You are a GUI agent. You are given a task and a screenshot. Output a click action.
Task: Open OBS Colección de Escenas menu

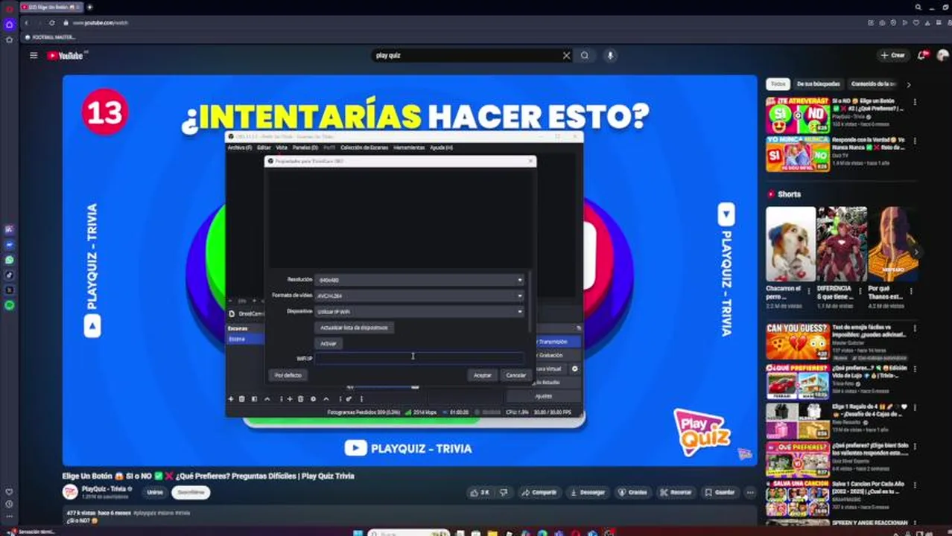(364, 147)
